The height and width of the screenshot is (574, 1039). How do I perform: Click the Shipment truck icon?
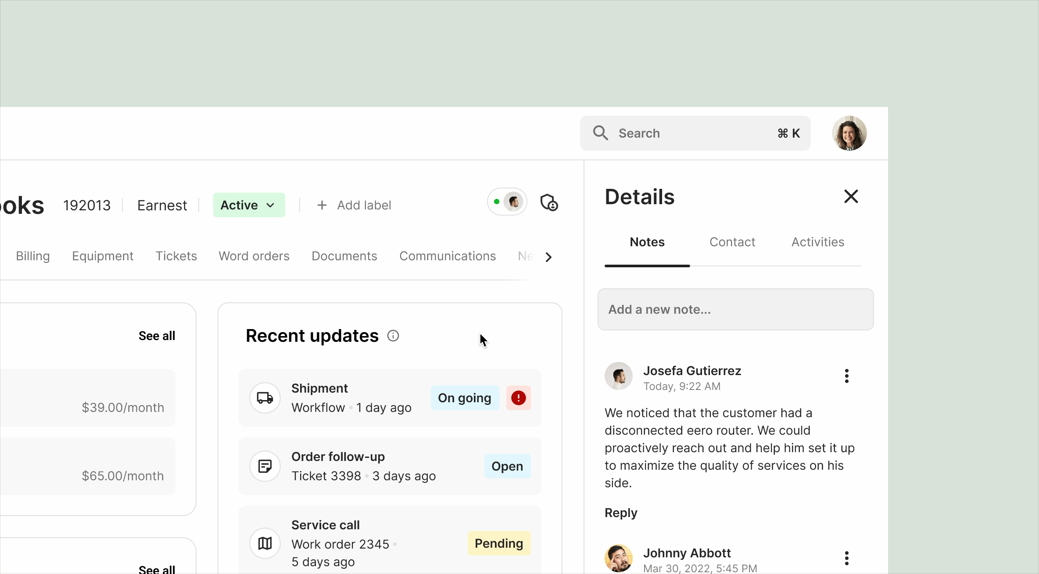point(265,398)
